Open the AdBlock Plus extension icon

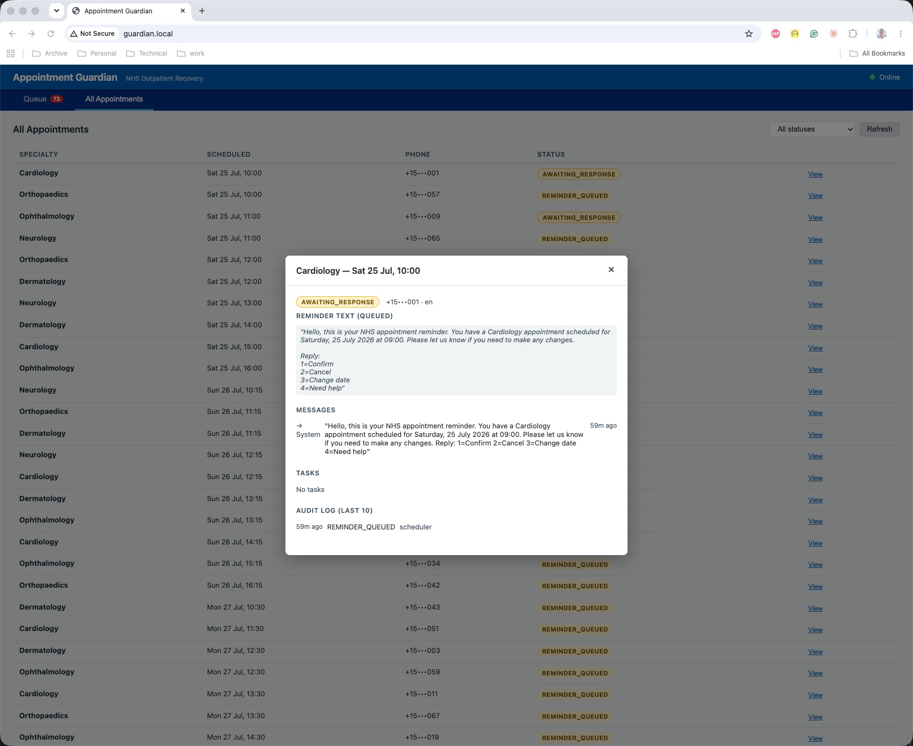coord(776,34)
